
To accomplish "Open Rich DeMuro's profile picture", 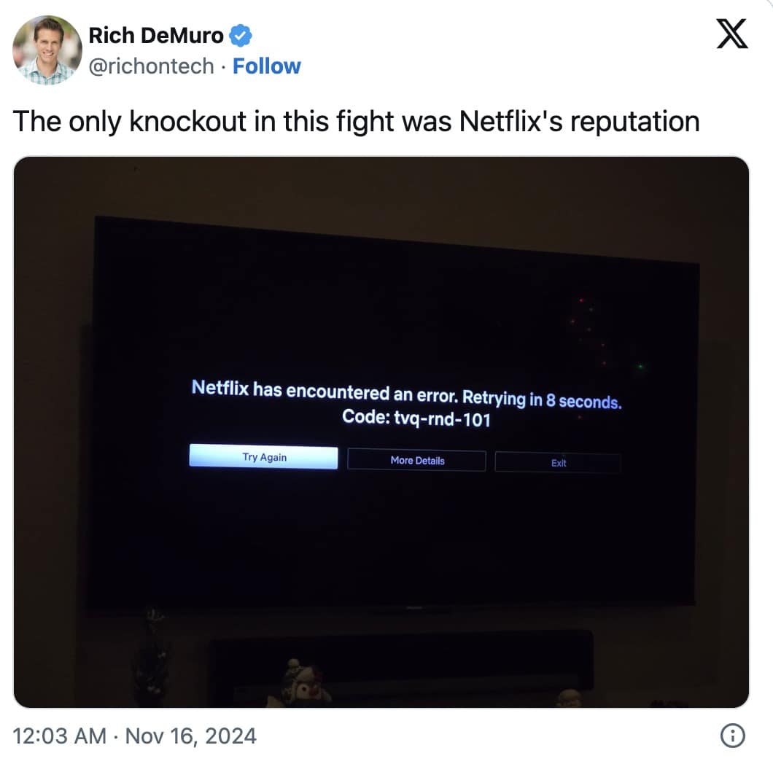I will pyautogui.click(x=47, y=50).
